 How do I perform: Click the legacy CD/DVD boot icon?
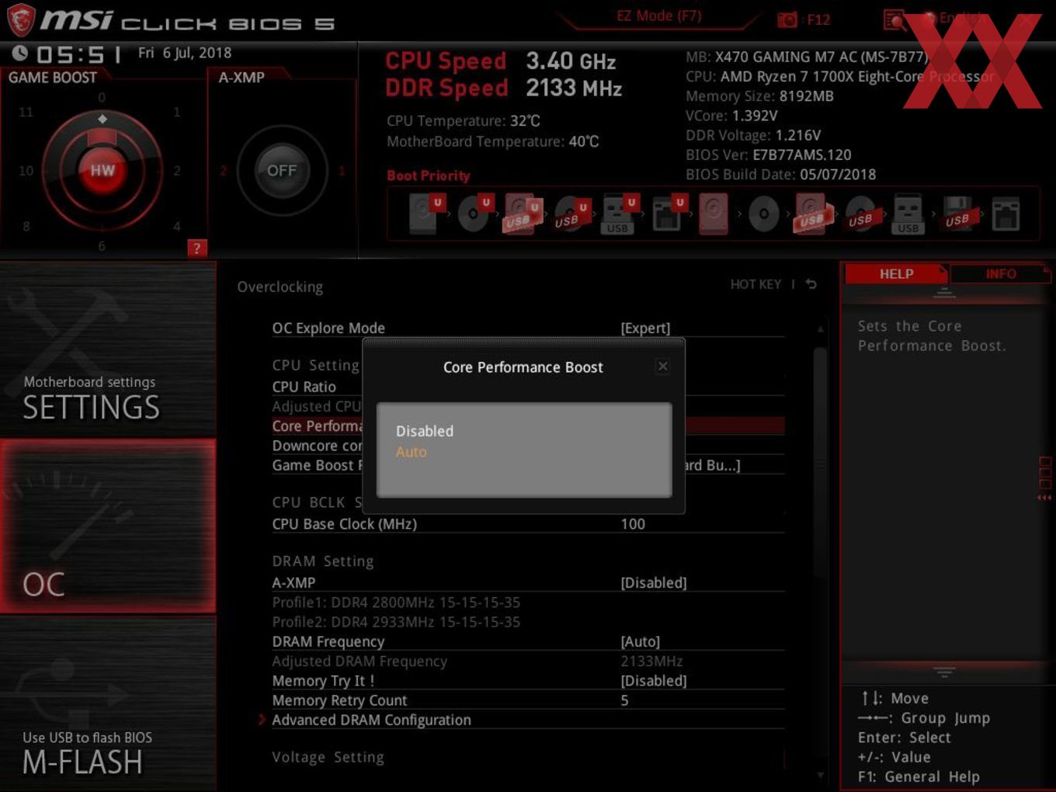pyautogui.click(x=764, y=214)
